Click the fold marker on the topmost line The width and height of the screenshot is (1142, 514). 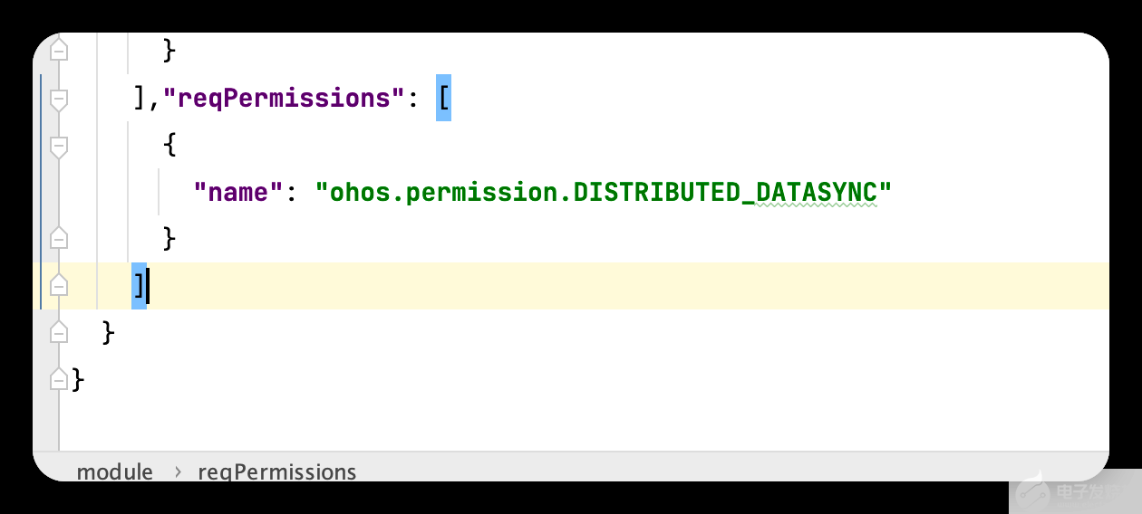coord(59,51)
